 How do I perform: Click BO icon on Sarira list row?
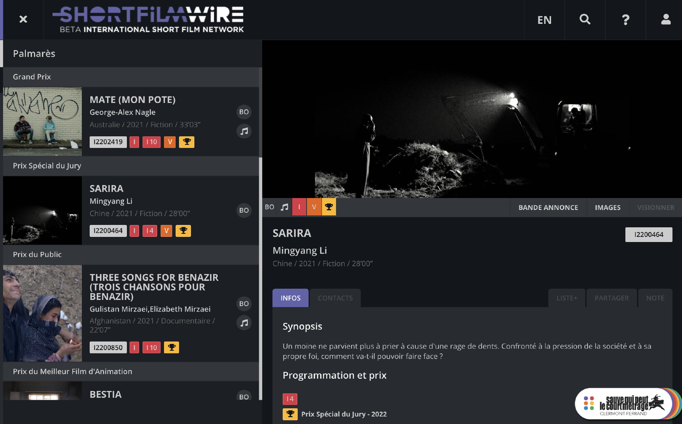[x=244, y=210]
